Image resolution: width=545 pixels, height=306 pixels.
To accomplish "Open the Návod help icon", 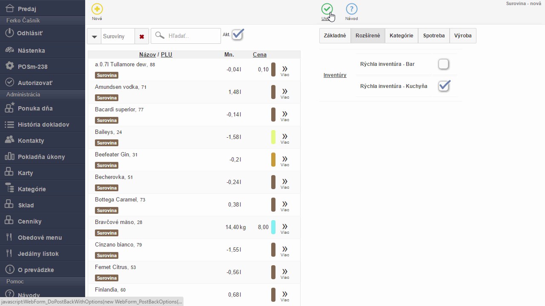I will tap(352, 9).
